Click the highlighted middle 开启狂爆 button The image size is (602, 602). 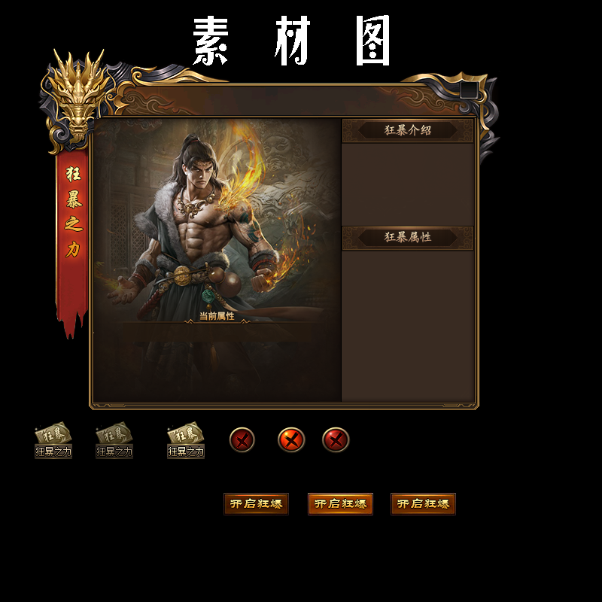(340, 504)
